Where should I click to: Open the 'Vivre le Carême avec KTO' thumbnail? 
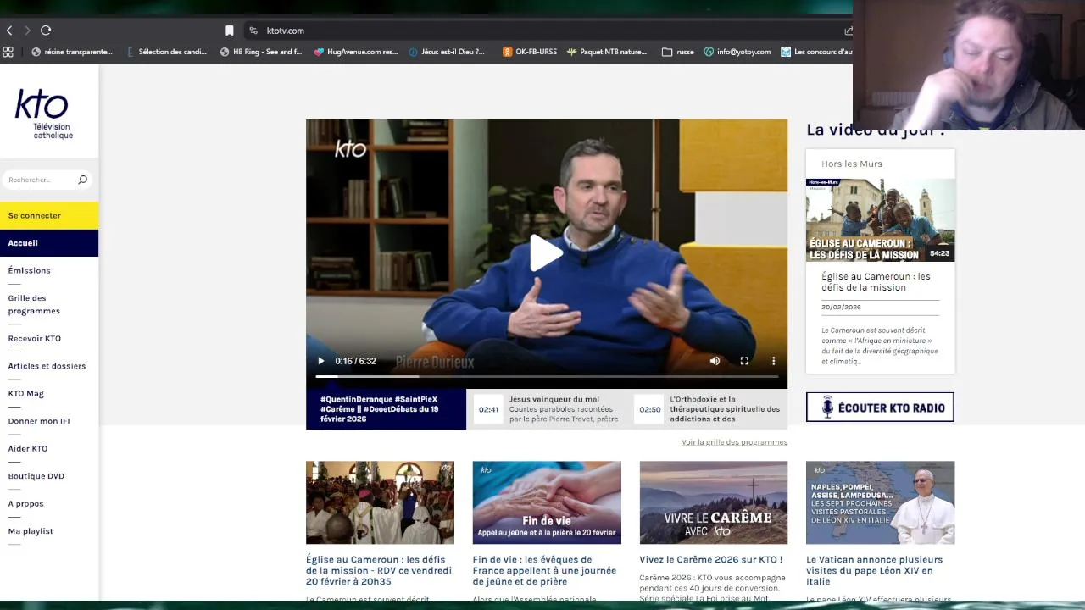click(714, 502)
